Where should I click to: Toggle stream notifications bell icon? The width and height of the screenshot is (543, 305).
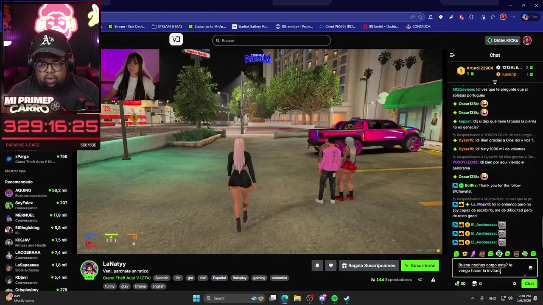pyautogui.click(x=317, y=266)
